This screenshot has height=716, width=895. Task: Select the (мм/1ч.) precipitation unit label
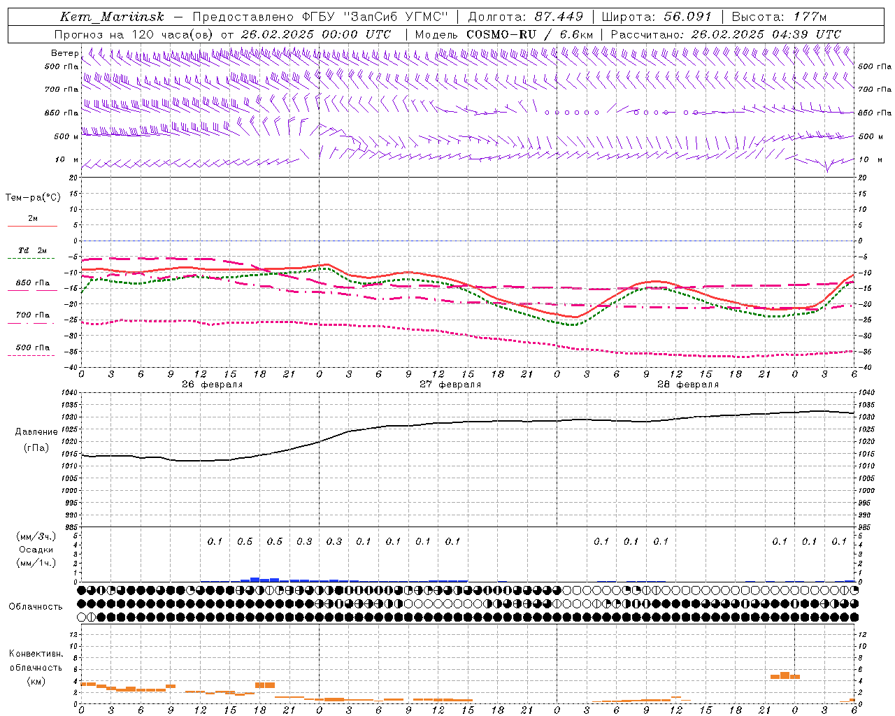(36, 563)
